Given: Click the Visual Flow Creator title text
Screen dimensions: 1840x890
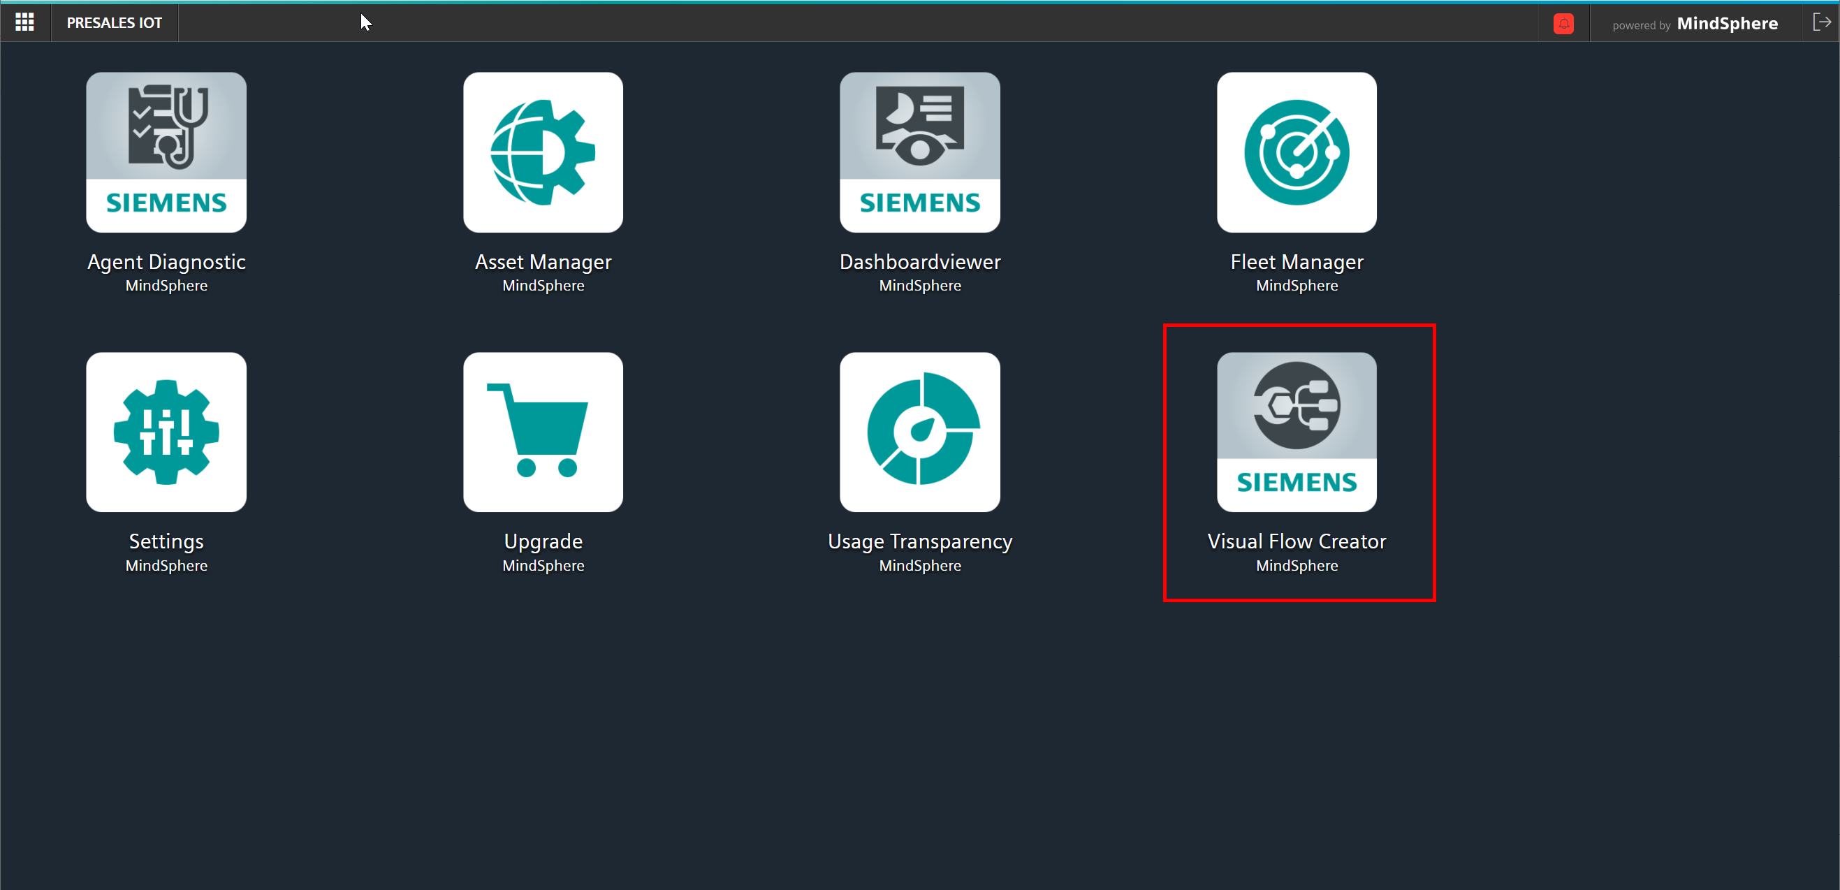Looking at the screenshot, I should click(1297, 541).
